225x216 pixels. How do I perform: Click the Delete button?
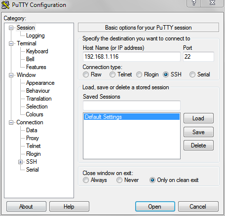point(198,145)
